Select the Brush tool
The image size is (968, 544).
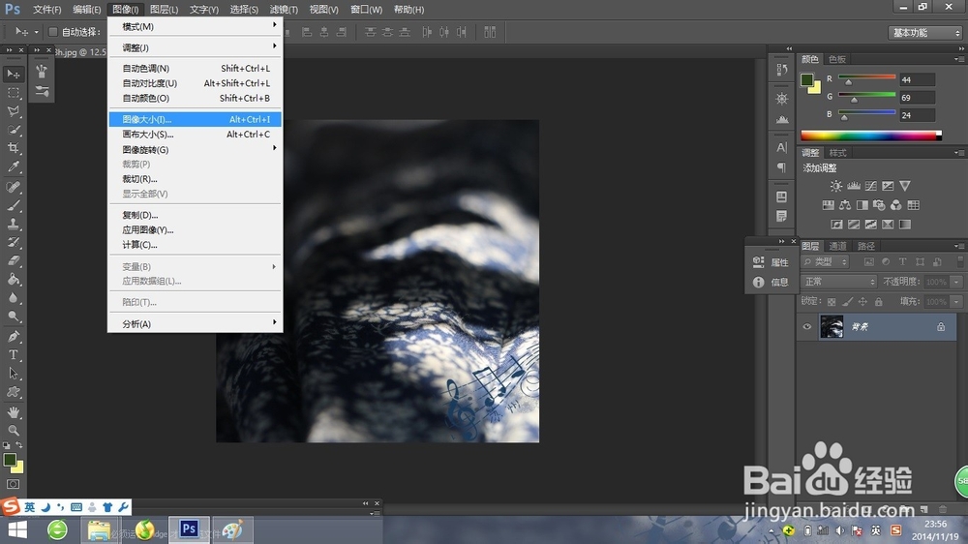[x=13, y=205]
